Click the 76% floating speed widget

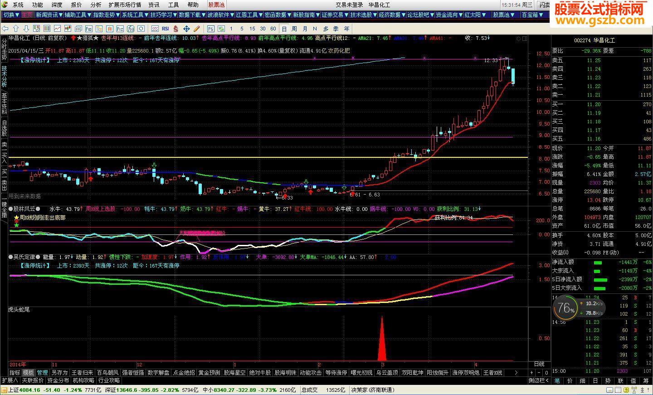click(566, 308)
